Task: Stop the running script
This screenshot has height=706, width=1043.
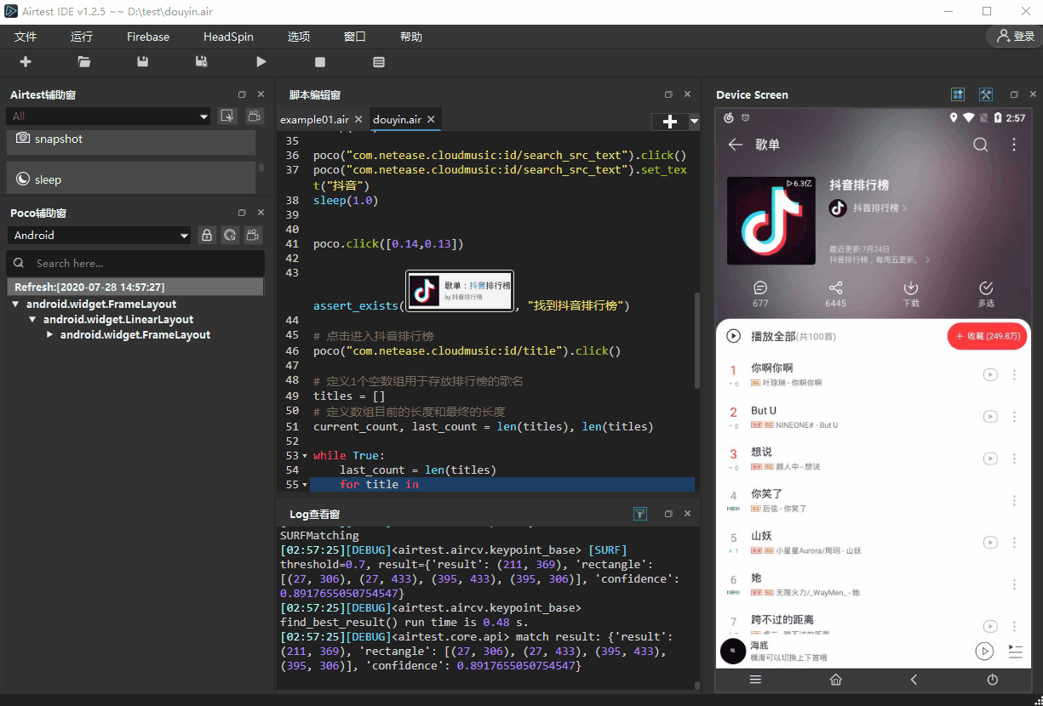Action: [320, 62]
